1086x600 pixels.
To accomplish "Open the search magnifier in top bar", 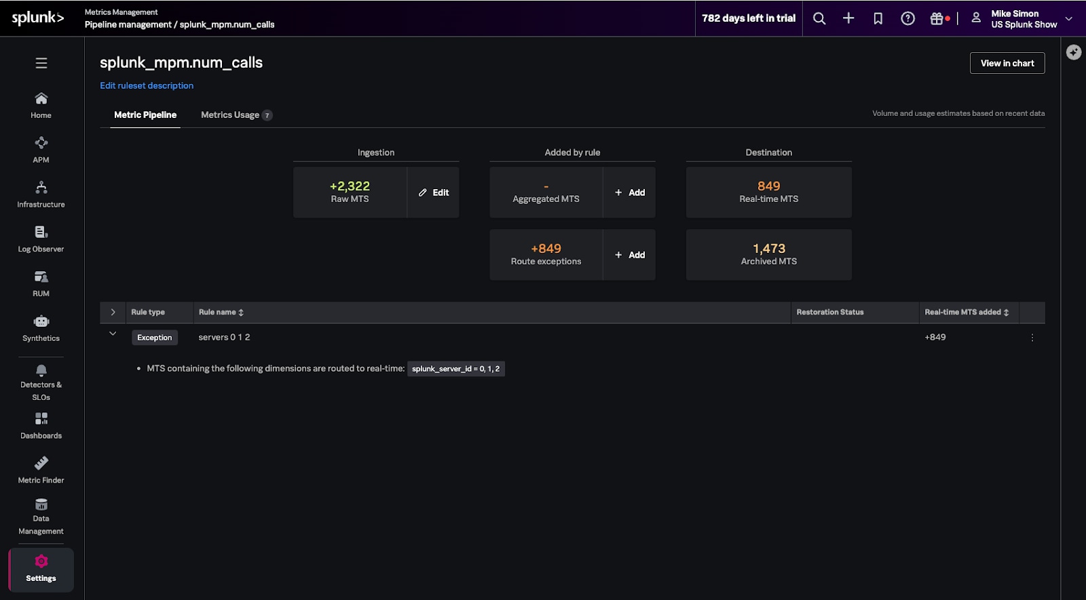I will point(819,18).
